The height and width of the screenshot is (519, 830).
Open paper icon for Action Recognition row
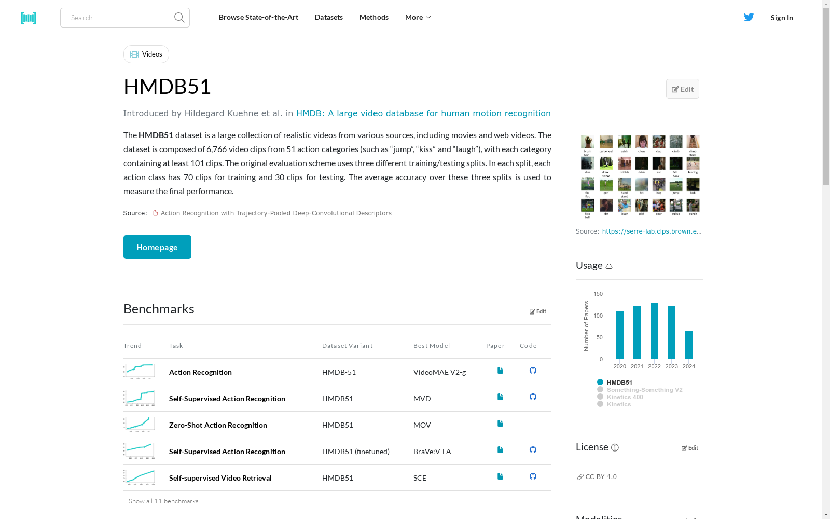(500, 371)
